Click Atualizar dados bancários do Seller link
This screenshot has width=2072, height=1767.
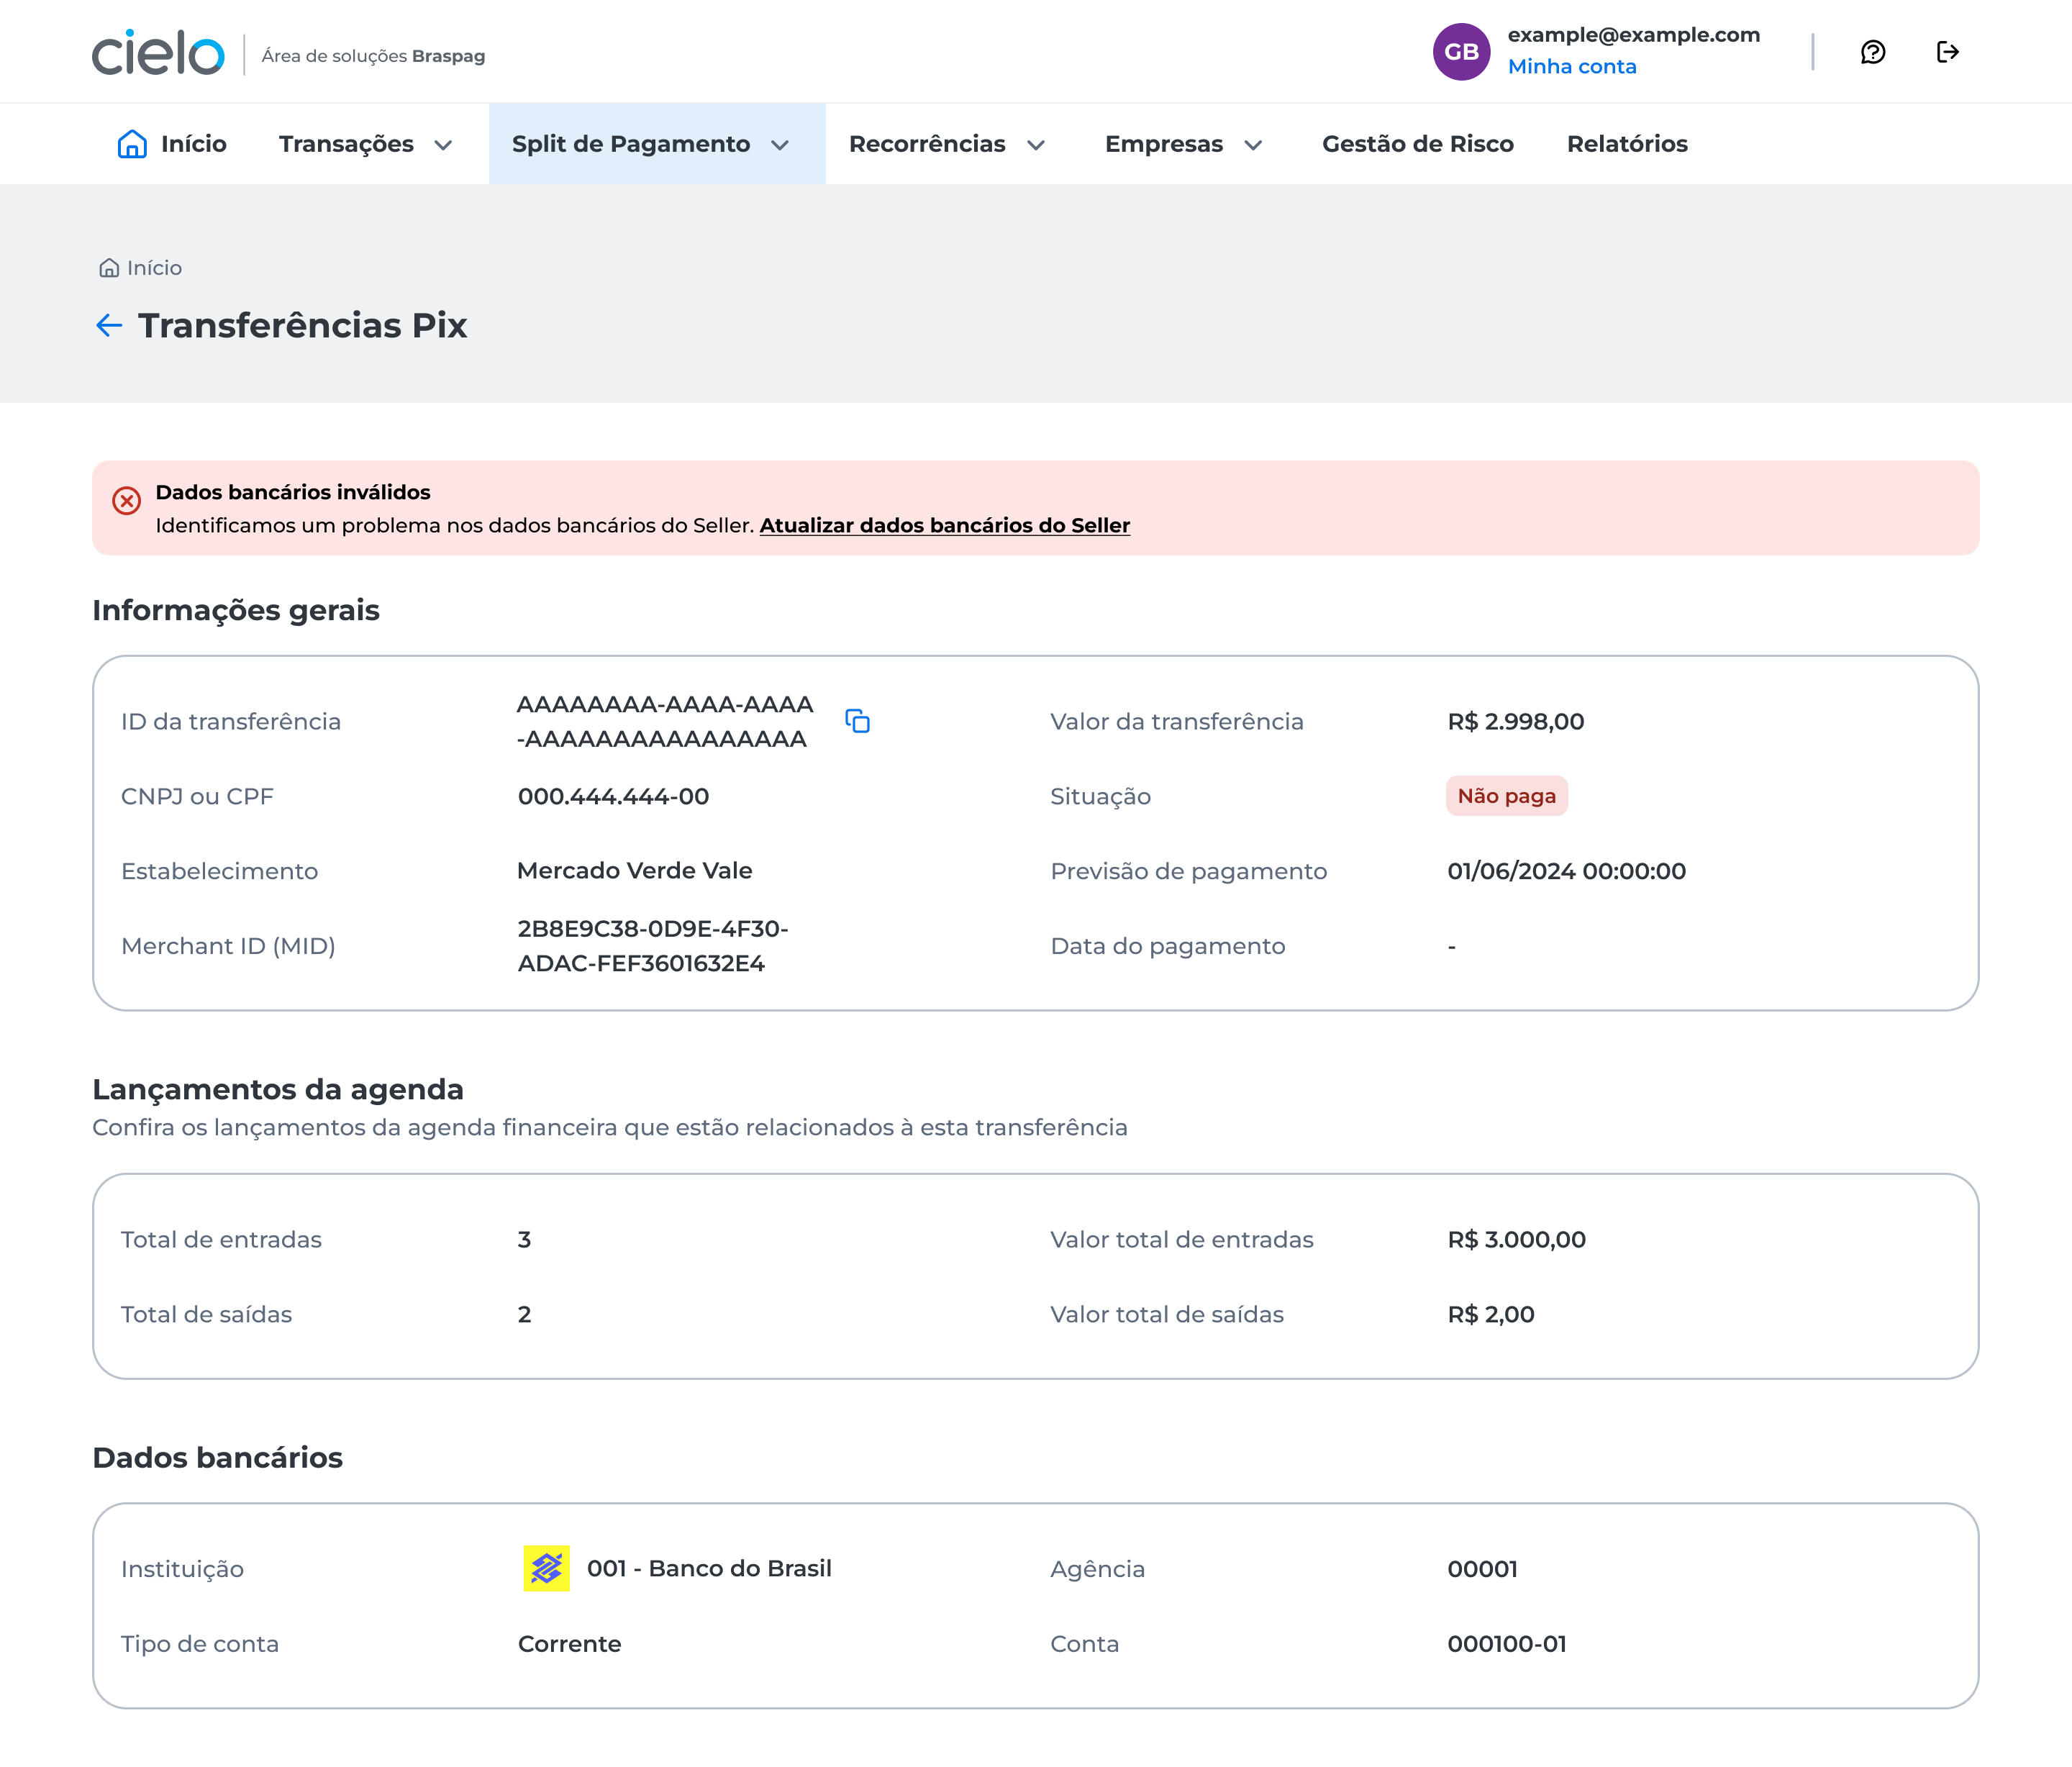[x=945, y=525]
